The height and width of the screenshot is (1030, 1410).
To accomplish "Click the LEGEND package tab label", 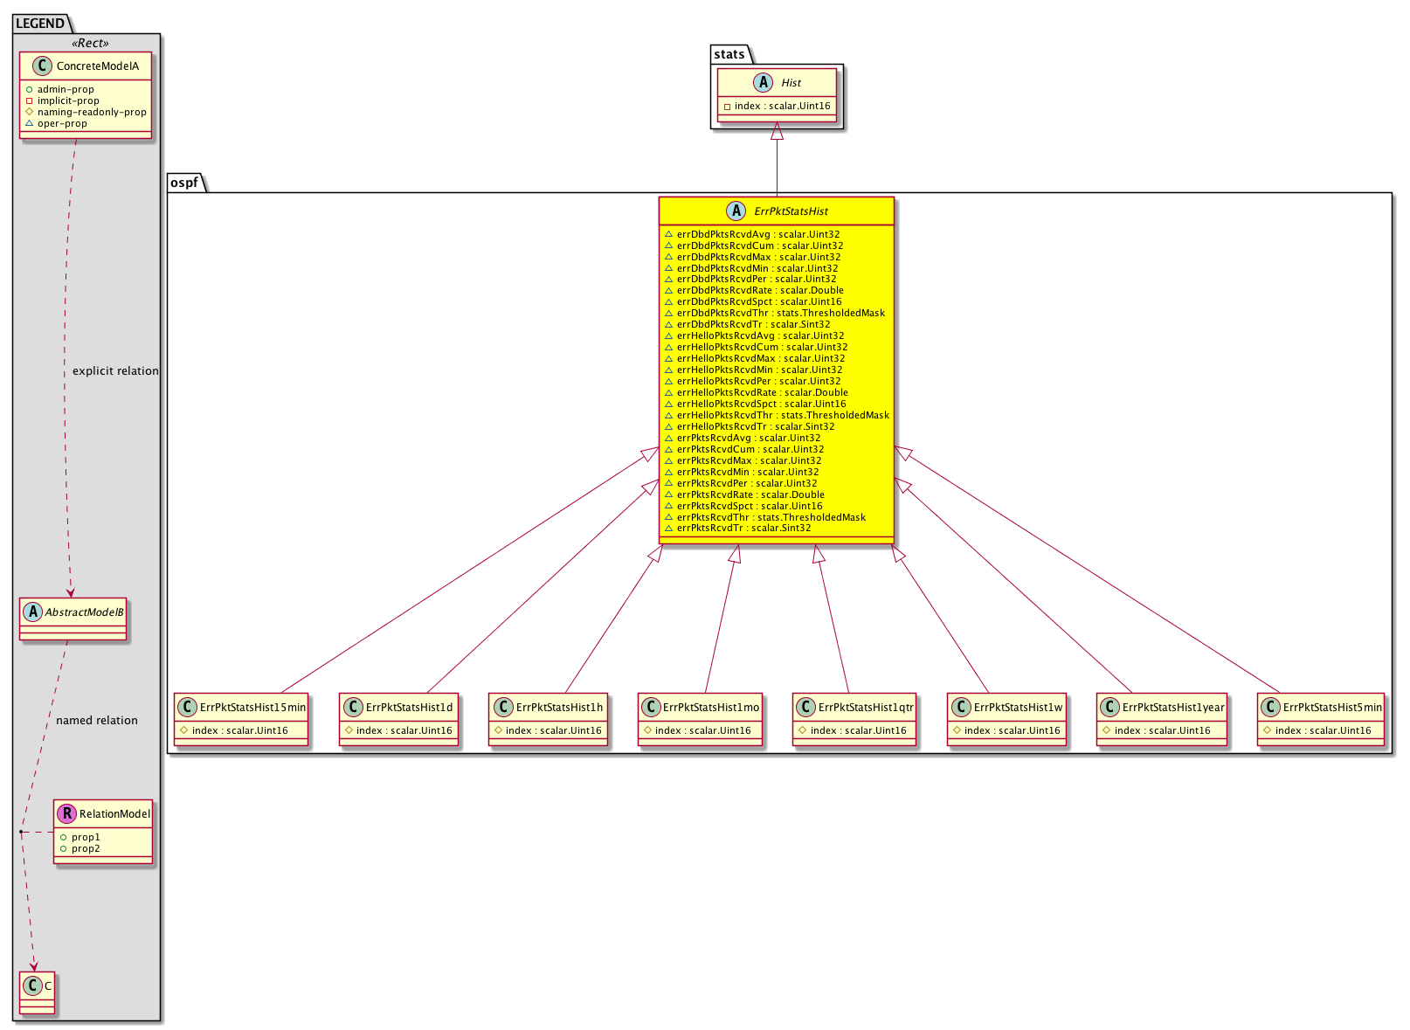I will click(40, 24).
